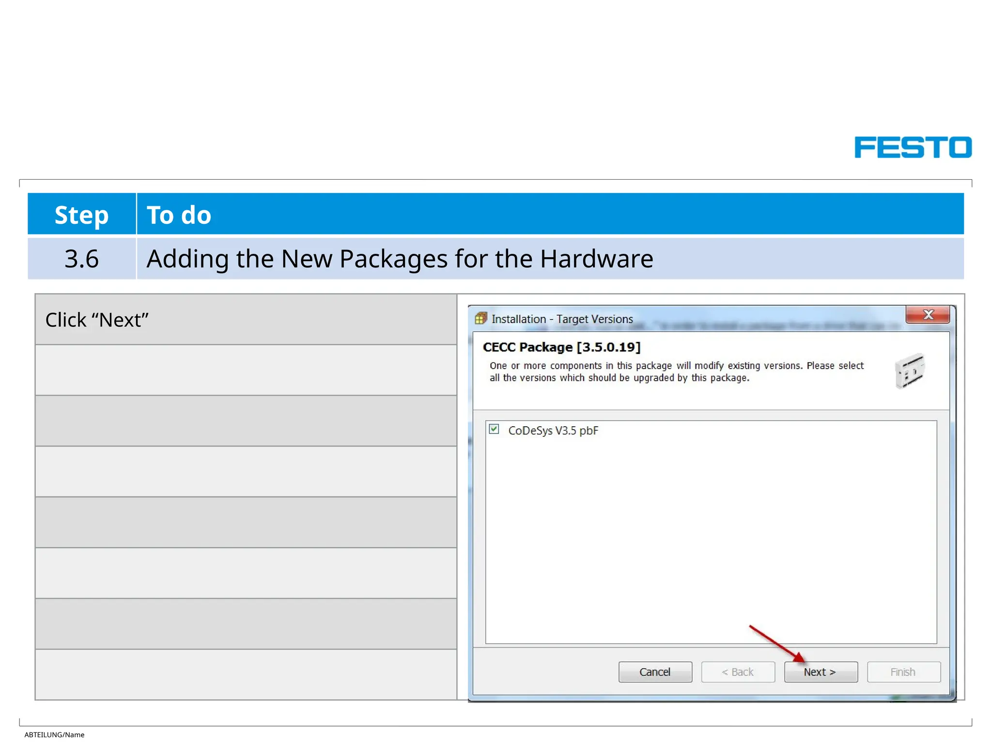Click the package box icon in title bar
Viewport: 992px width, 744px height.
480,318
